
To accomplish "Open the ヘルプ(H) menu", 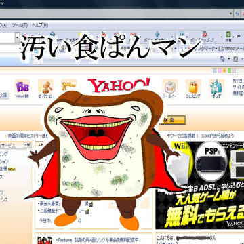I will [x=40, y=25].
